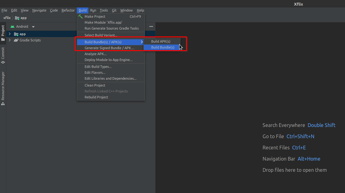Click the Project tab folder icon
Viewport: 345px width, 193px height.
click(x=3, y=40)
